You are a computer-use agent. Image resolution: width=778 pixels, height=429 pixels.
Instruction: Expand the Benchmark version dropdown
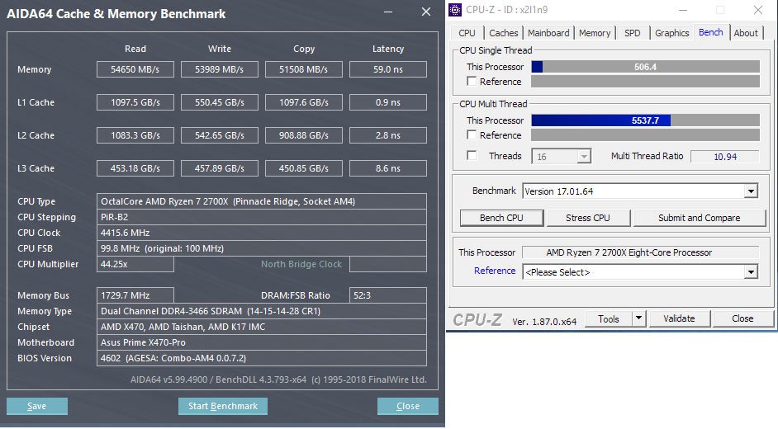(x=752, y=191)
